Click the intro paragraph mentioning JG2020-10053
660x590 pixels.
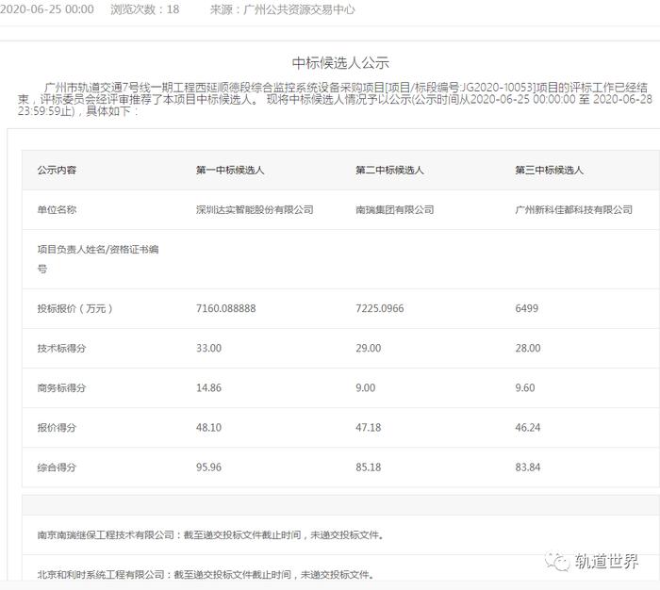335,99
